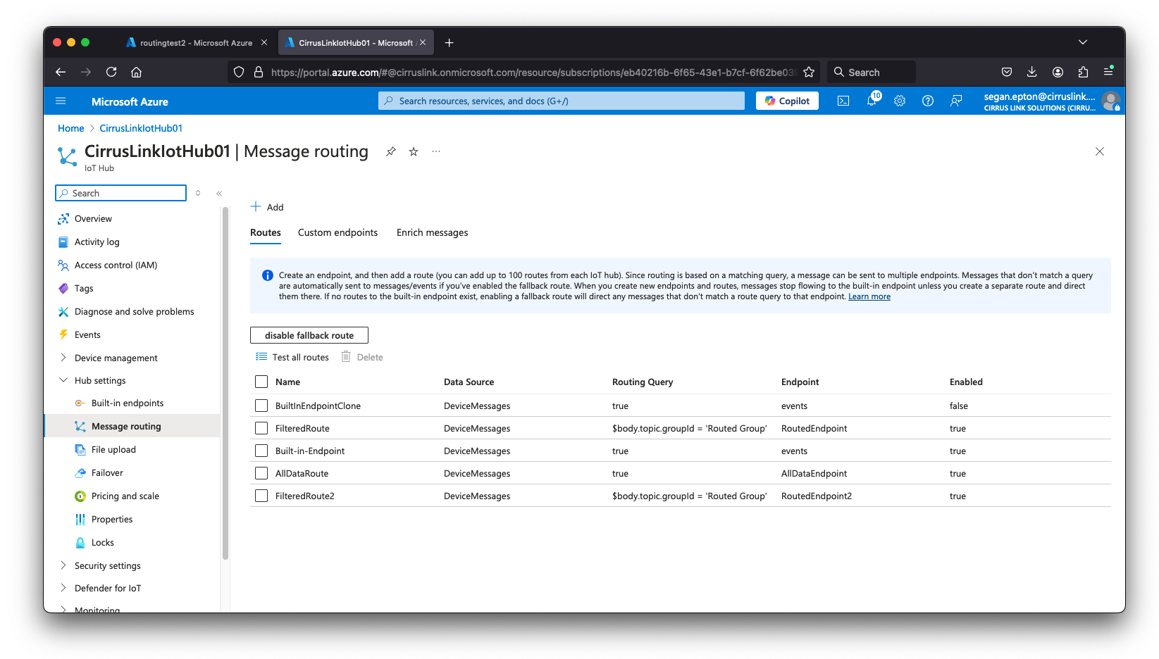Open the feedback icon in header

956,101
